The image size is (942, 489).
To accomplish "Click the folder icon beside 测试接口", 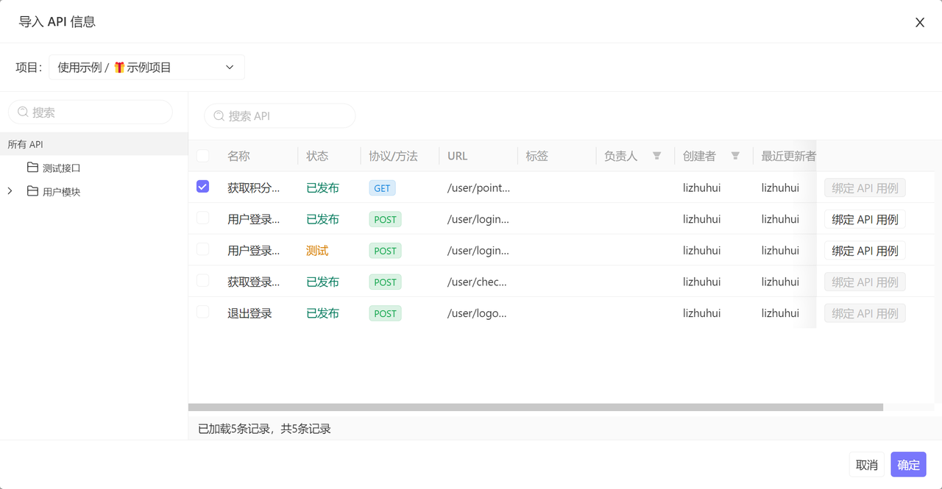I will [x=32, y=168].
